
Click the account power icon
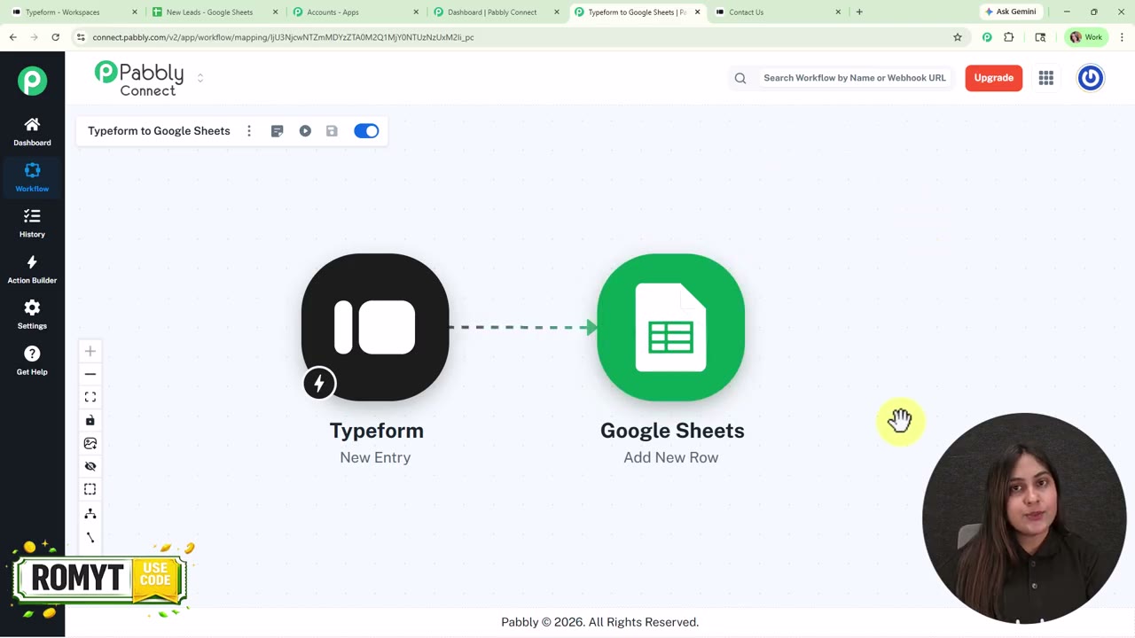tap(1091, 78)
